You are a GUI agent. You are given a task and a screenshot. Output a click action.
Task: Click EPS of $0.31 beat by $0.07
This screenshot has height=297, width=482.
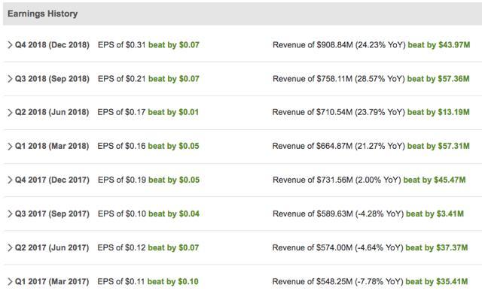tap(148, 45)
